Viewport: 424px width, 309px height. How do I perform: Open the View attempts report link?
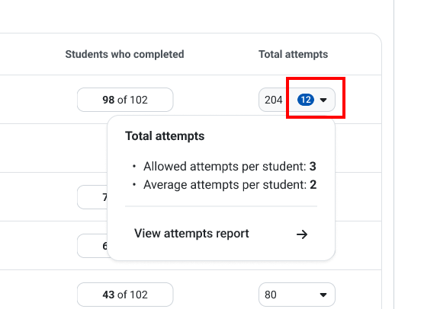tap(221, 234)
